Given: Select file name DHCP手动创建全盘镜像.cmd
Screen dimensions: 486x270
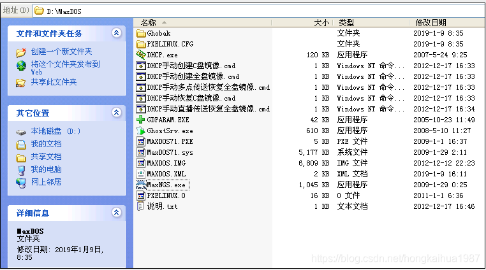Looking at the screenshot, I should pyautogui.click(x=193, y=76).
